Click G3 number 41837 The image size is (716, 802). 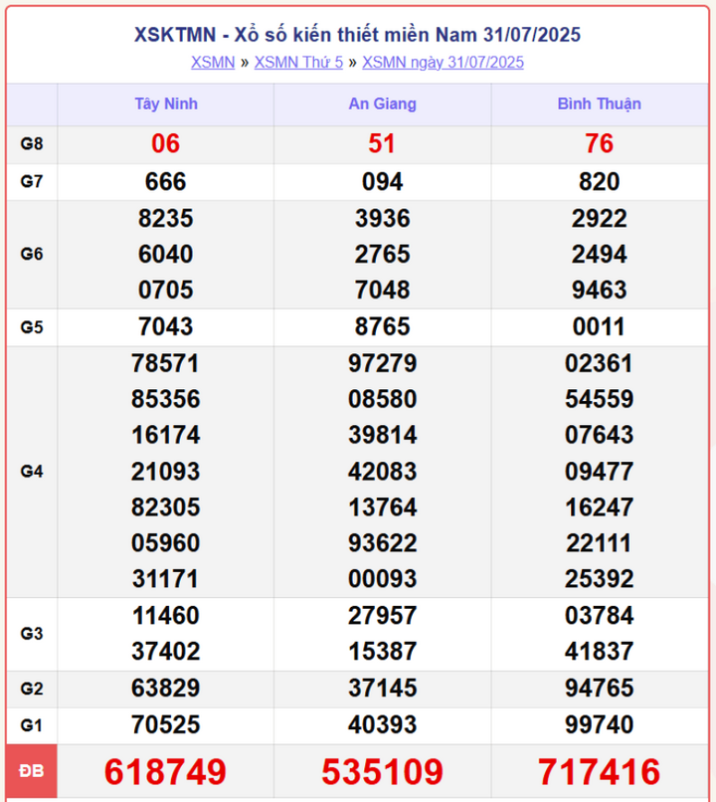pyautogui.click(x=599, y=652)
